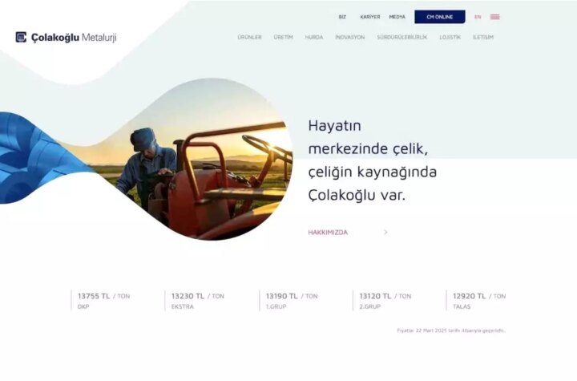Select the 12920 TL TALAS price
Screen dimensions: 577x381
click(x=479, y=301)
